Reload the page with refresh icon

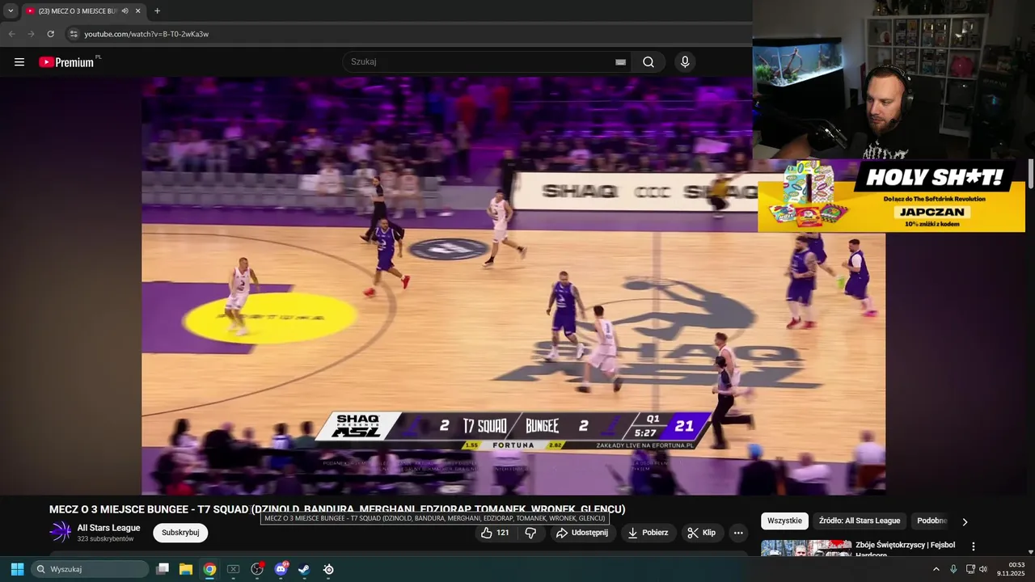tap(50, 34)
